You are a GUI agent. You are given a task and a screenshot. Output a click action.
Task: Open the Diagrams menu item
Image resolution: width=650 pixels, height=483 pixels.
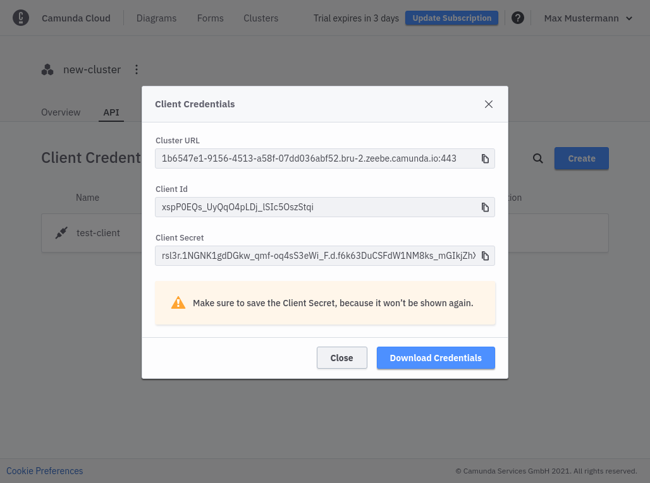point(156,18)
